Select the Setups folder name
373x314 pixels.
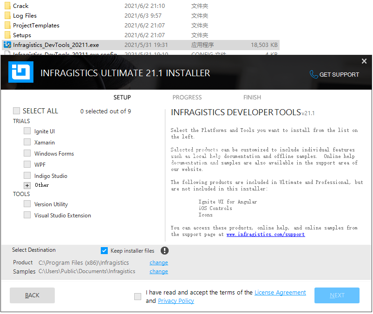22,35
